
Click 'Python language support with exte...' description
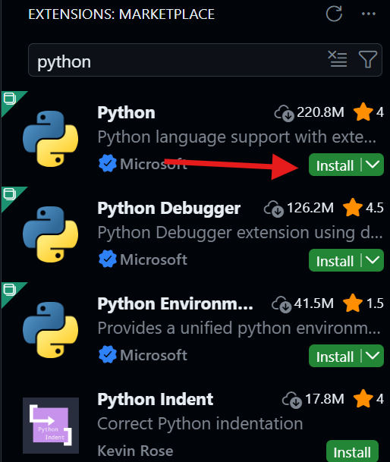click(x=237, y=137)
